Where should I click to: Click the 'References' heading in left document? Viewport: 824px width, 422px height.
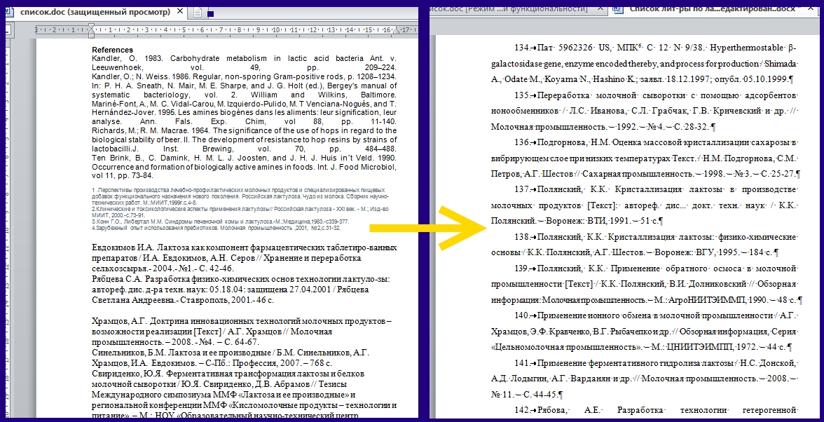click(x=112, y=50)
